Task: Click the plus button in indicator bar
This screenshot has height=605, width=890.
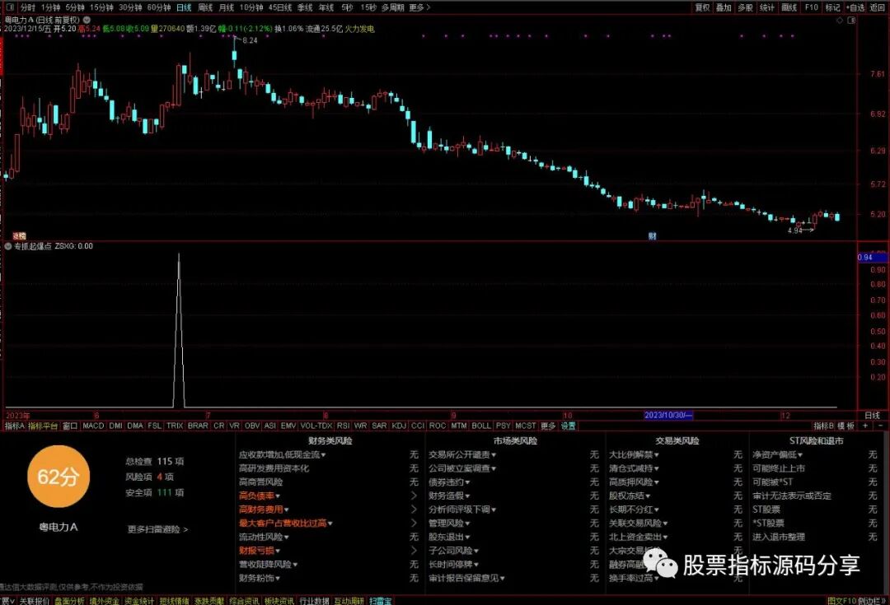Action: (865, 426)
